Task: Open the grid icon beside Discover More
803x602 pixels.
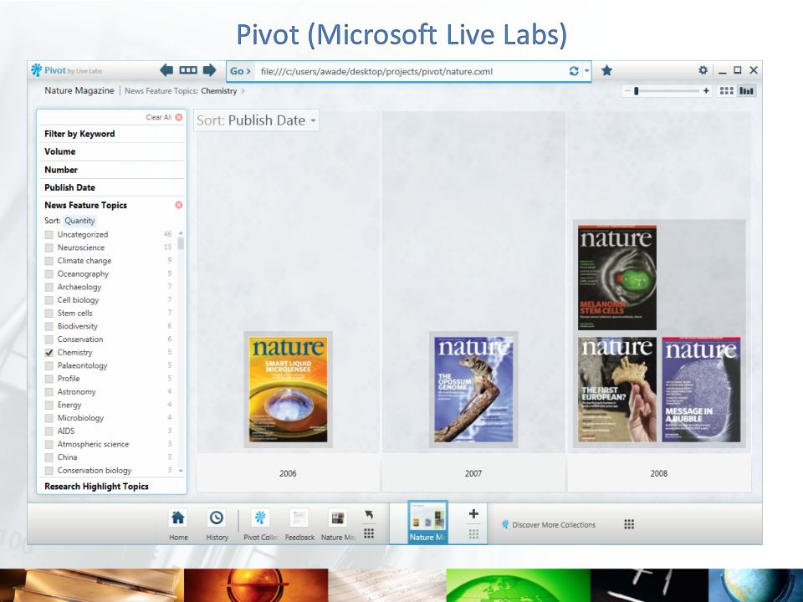Action: pos(629,524)
